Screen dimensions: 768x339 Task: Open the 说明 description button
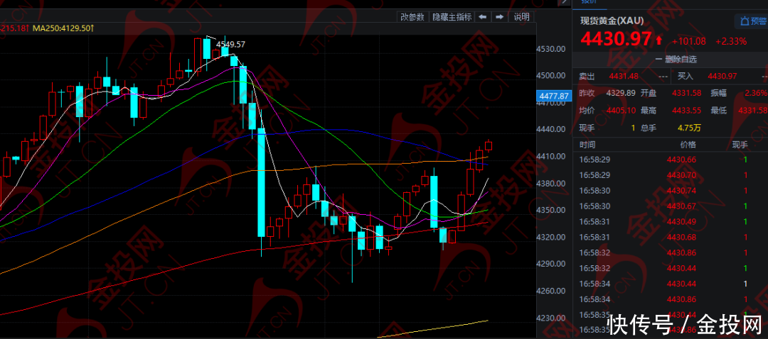(521, 17)
